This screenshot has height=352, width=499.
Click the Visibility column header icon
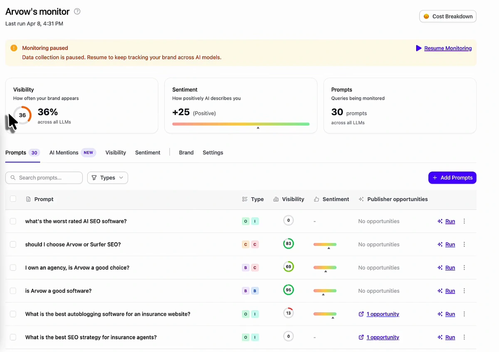click(276, 199)
